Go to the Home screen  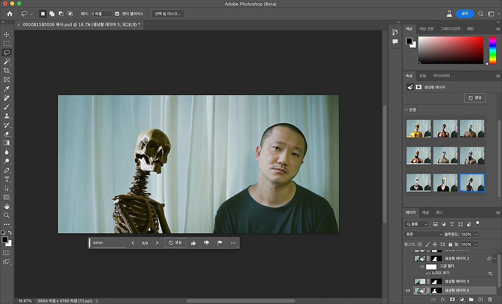coord(10,14)
